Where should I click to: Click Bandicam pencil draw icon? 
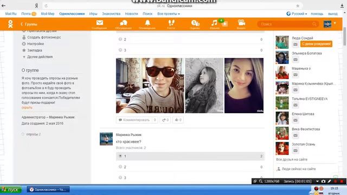coord(329,181)
